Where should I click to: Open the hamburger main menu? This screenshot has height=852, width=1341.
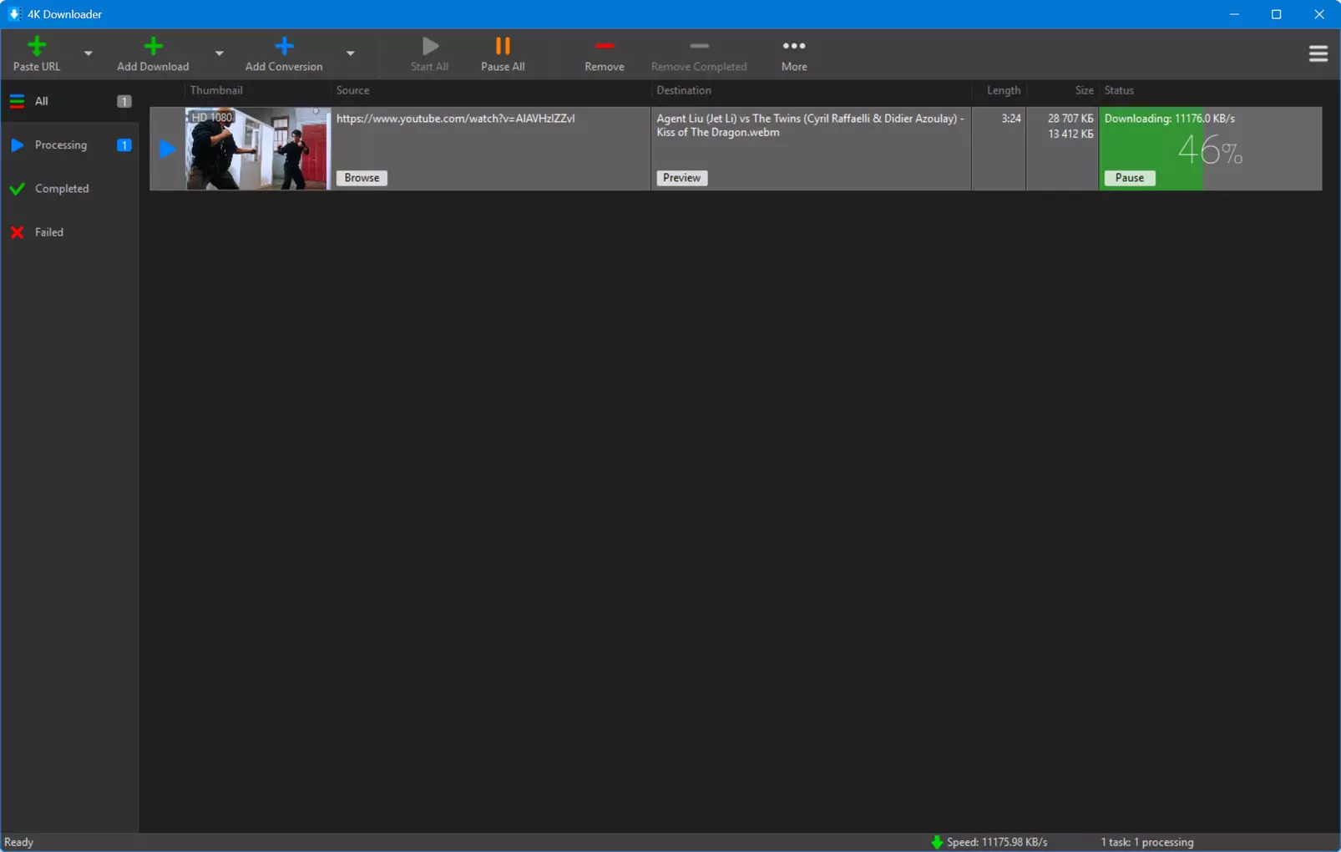point(1318,53)
